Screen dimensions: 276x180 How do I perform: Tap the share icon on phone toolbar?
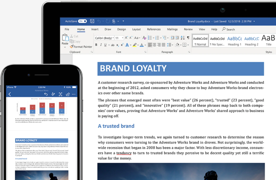(68, 94)
